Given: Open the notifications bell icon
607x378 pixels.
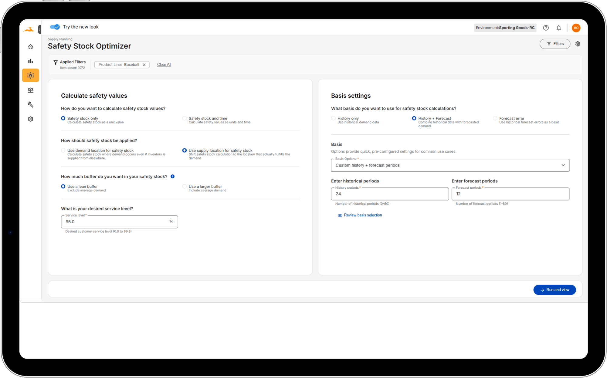Looking at the screenshot, I should click(x=559, y=28).
